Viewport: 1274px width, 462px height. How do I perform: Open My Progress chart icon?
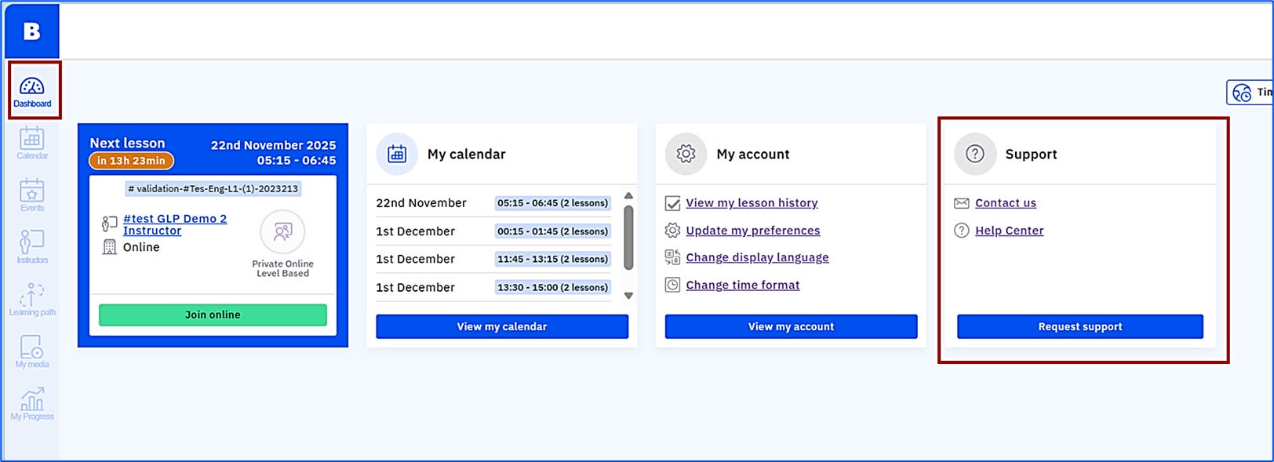pos(32,403)
